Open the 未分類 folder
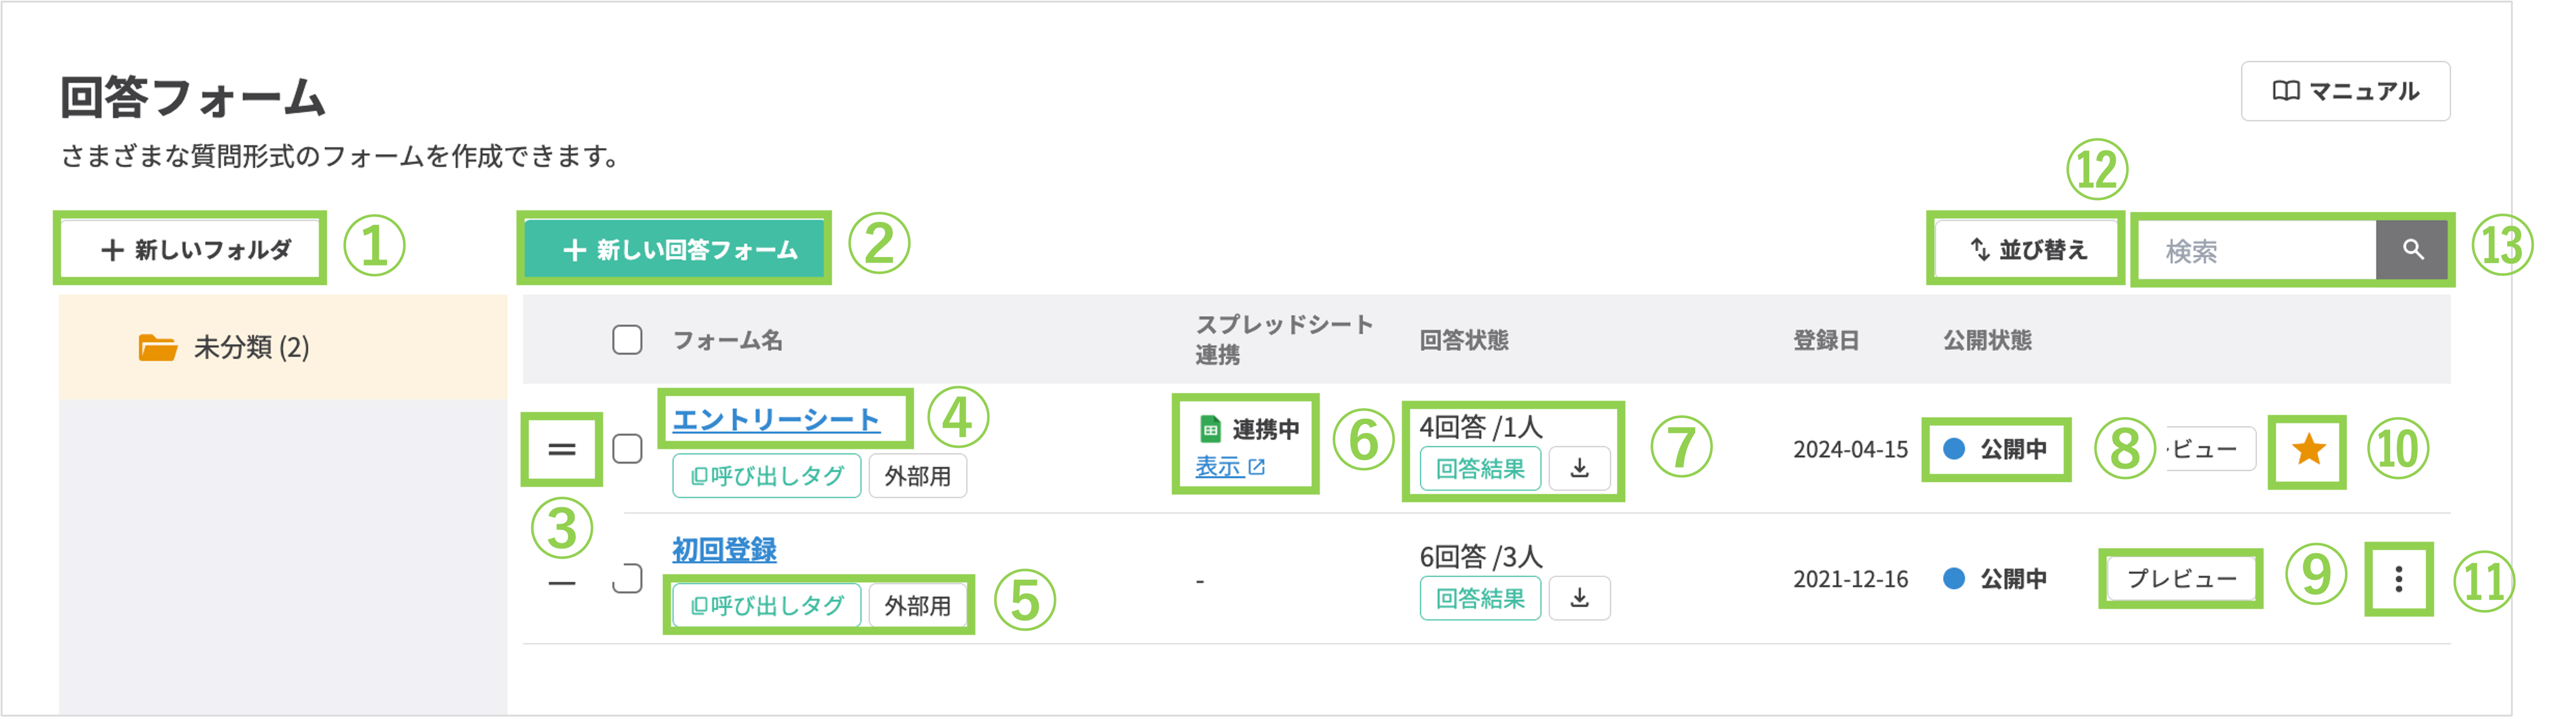Image resolution: width=2576 pixels, height=719 pixels. pos(250,347)
